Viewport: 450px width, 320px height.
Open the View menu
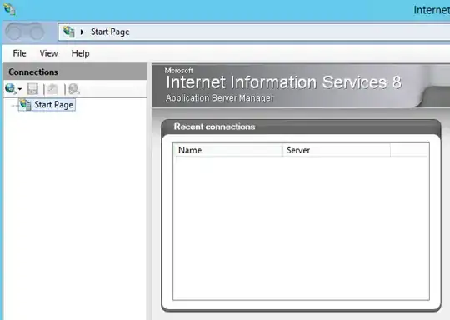48,53
